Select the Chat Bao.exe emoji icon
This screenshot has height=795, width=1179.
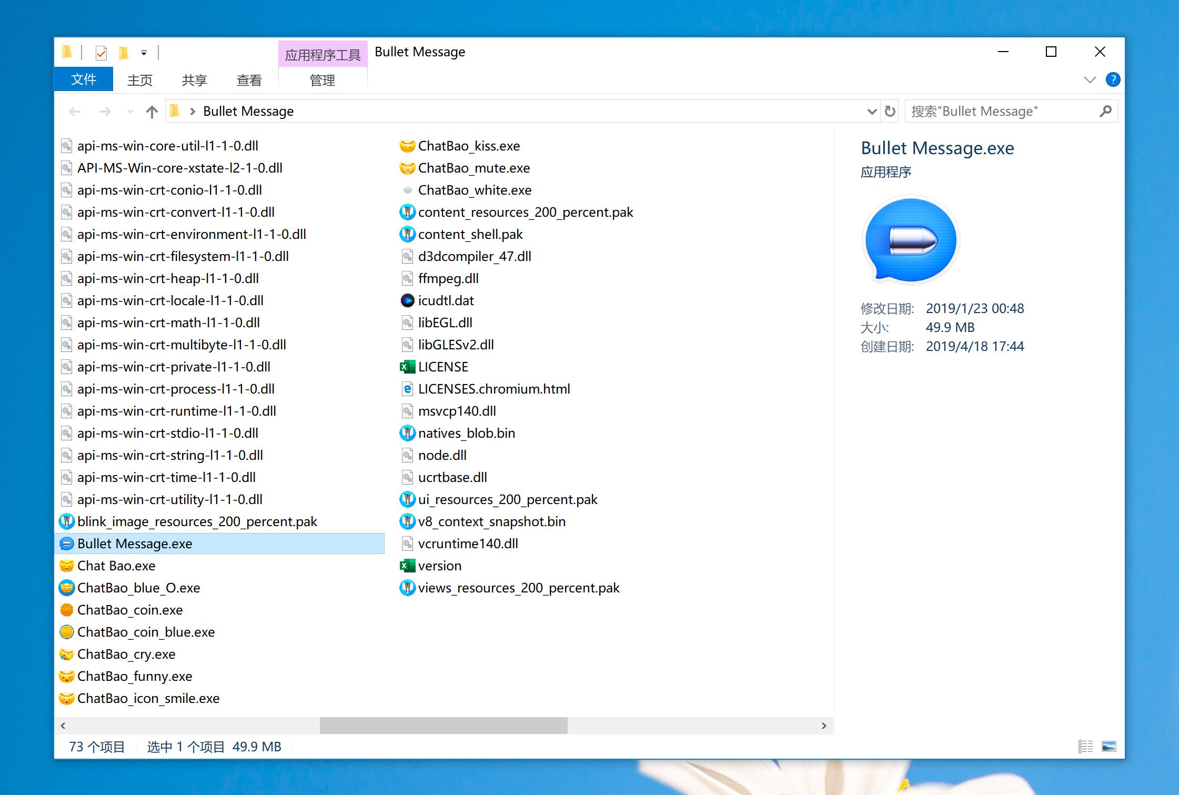coord(67,566)
